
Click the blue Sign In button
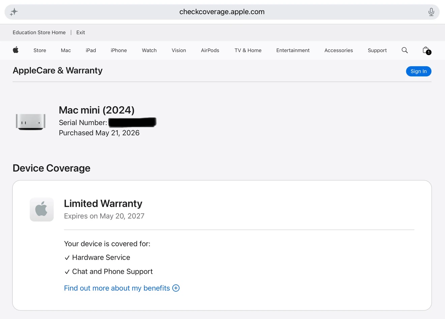pyautogui.click(x=418, y=71)
